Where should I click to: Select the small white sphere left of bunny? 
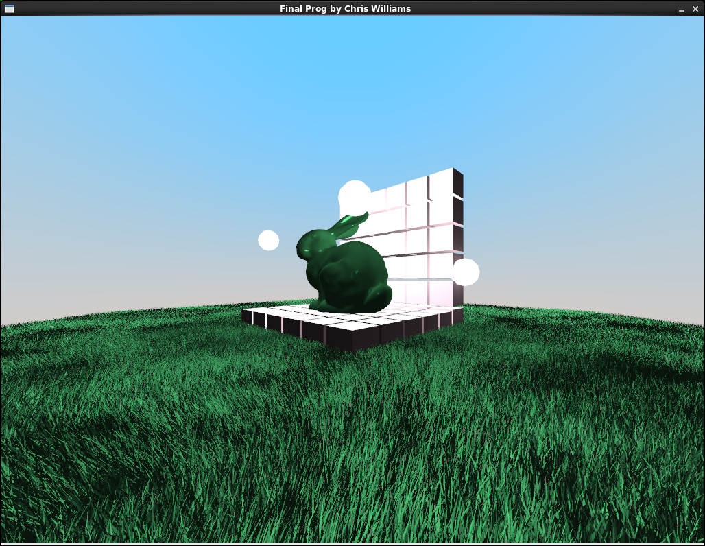[268, 240]
